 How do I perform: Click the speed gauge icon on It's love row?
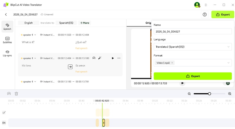94,58
